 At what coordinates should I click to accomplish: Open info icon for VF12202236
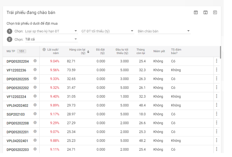coord(35,70)
